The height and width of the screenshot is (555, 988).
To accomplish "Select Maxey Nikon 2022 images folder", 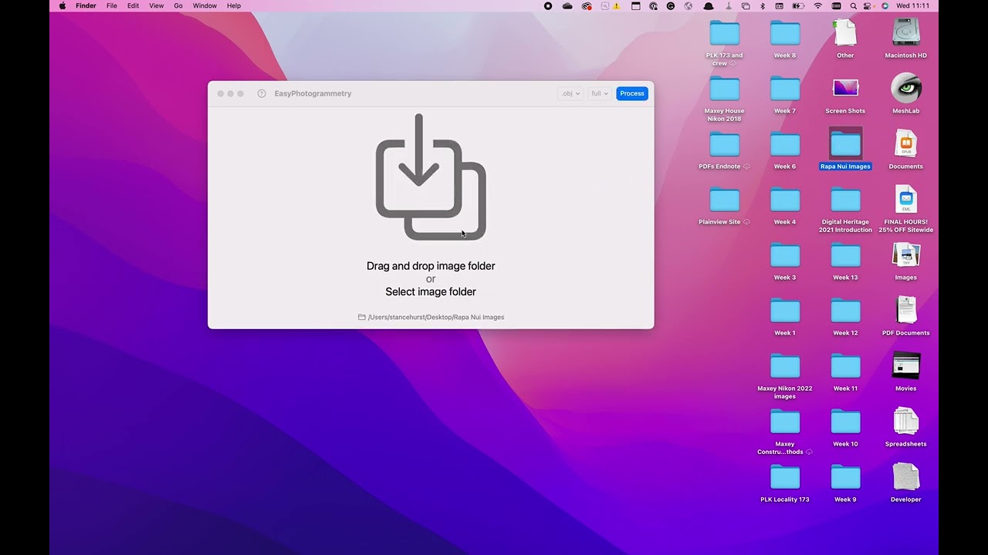I will (x=785, y=366).
